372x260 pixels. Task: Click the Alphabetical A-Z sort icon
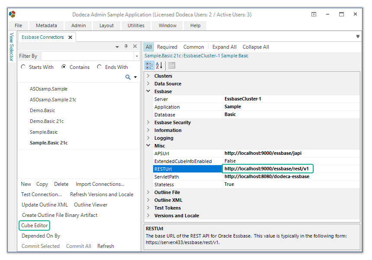[x=159, y=65]
